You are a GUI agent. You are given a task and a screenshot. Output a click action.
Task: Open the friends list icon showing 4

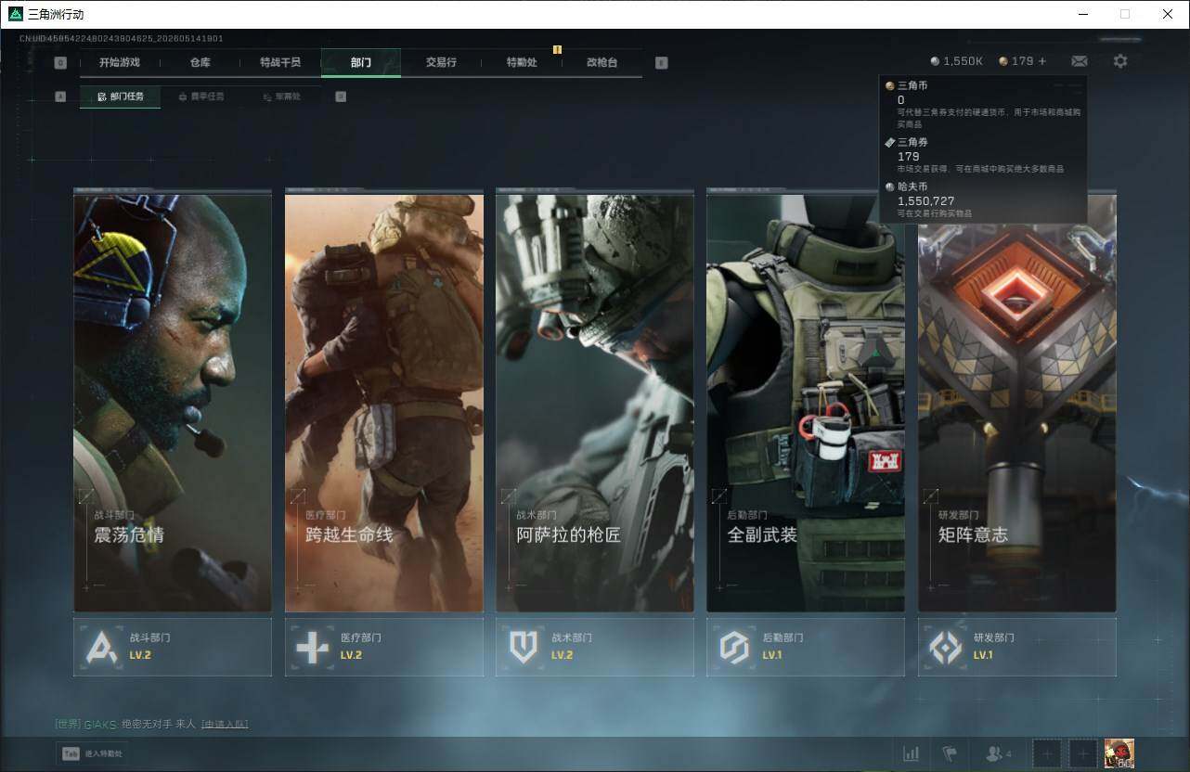point(999,754)
